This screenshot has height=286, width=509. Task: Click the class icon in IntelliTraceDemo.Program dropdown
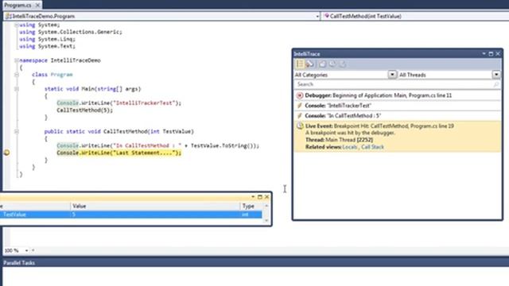coord(8,16)
